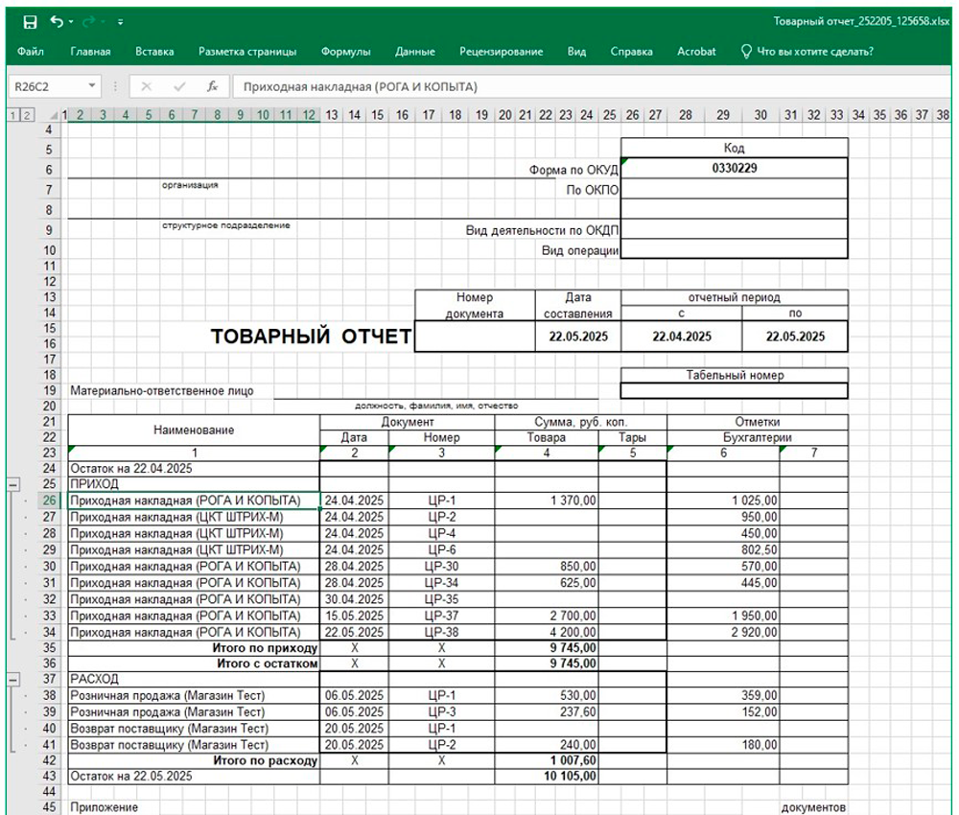This screenshot has height=815, width=959.
Task: Collapse the ПРИХОД row group
Action: click(12, 484)
